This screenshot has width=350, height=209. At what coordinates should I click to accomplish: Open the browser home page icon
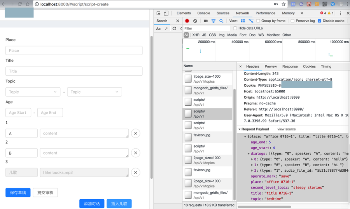click(28, 4)
